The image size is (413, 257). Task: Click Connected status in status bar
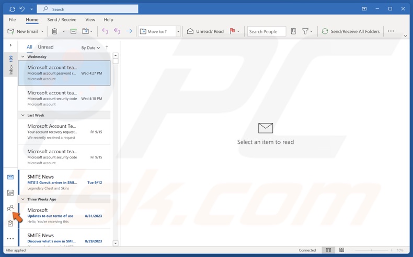point(307,250)
